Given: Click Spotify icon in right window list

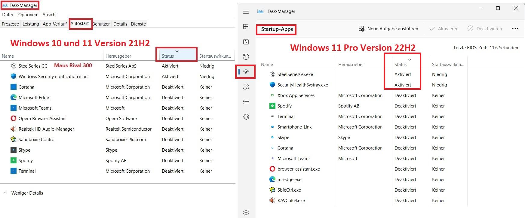Looking at the screenshot, I should point(272,106).
